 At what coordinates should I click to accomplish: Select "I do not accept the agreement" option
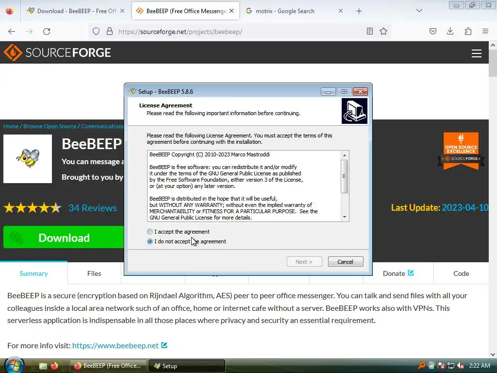pos(150,241)
